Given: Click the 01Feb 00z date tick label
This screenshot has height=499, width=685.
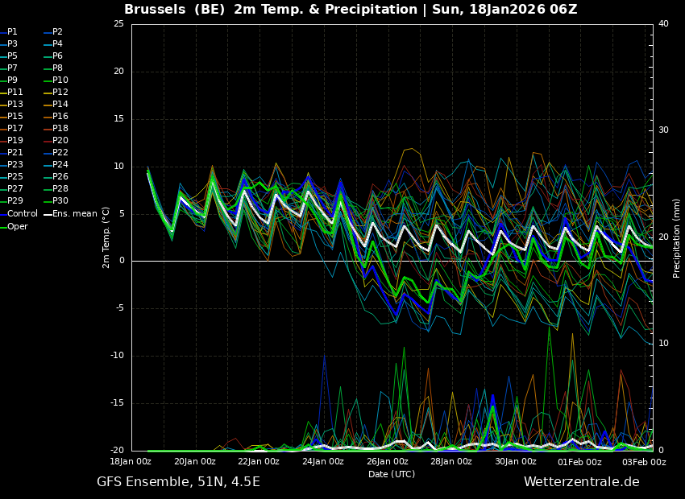Looking at the screenshot, I should point(579,462).
